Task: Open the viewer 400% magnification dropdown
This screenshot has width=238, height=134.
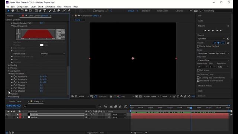Action: [84, 96]
